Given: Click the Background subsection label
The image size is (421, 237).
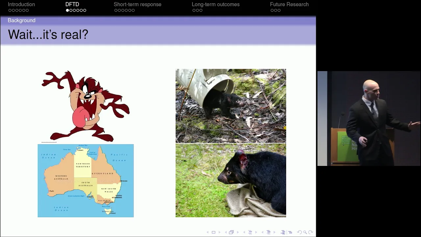Looking at the screenshot, I should click(x=22, y=20).
